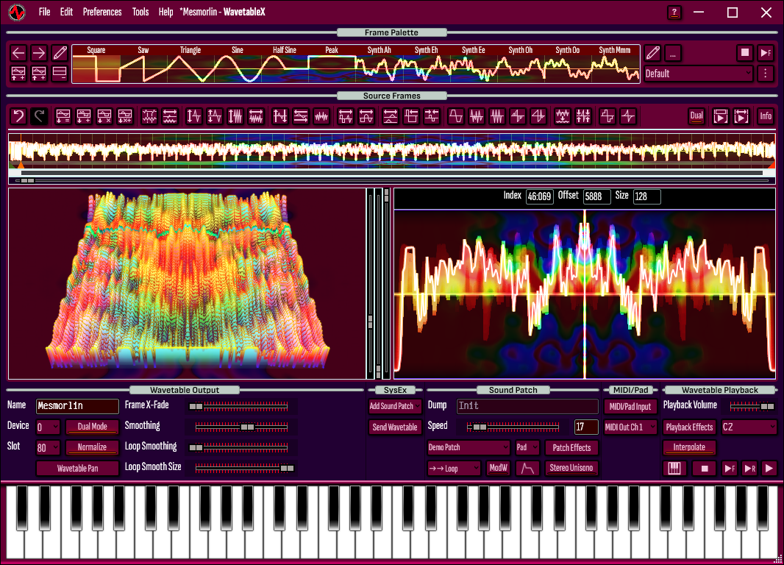784x565 pixels.
Task: Click the sine wave shape icon in Source Frames
Action: (x=455, y=116)
